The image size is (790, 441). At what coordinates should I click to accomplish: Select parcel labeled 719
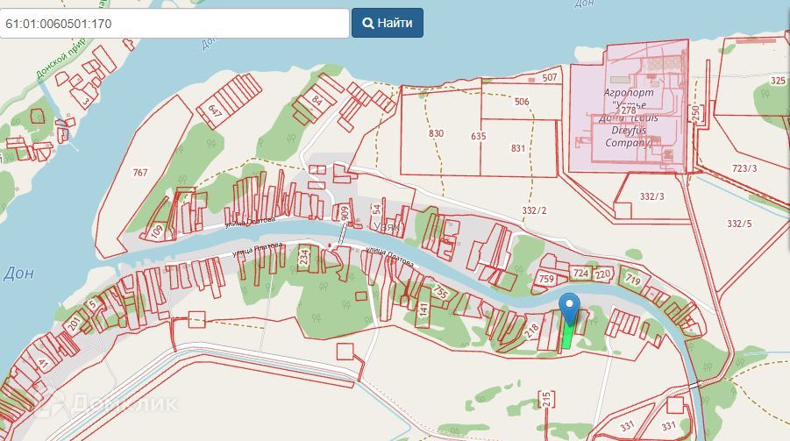click(633, 279)
